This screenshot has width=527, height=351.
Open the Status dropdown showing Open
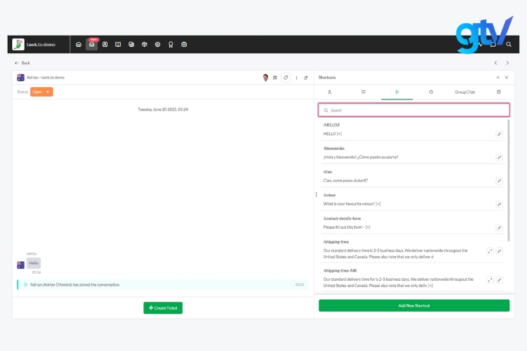point(42,92)
